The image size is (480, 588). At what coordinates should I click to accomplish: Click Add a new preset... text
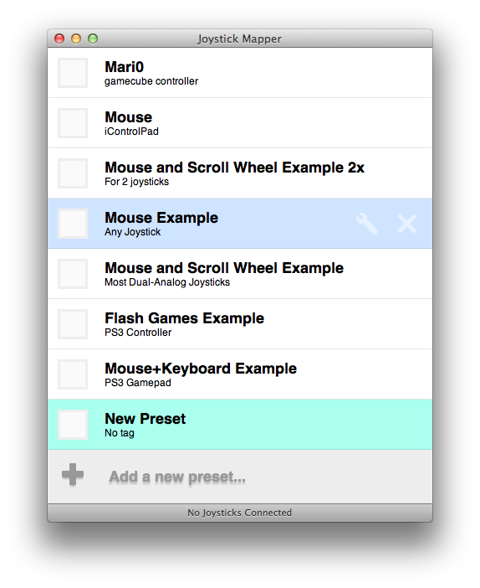click(x=177, y=477)
